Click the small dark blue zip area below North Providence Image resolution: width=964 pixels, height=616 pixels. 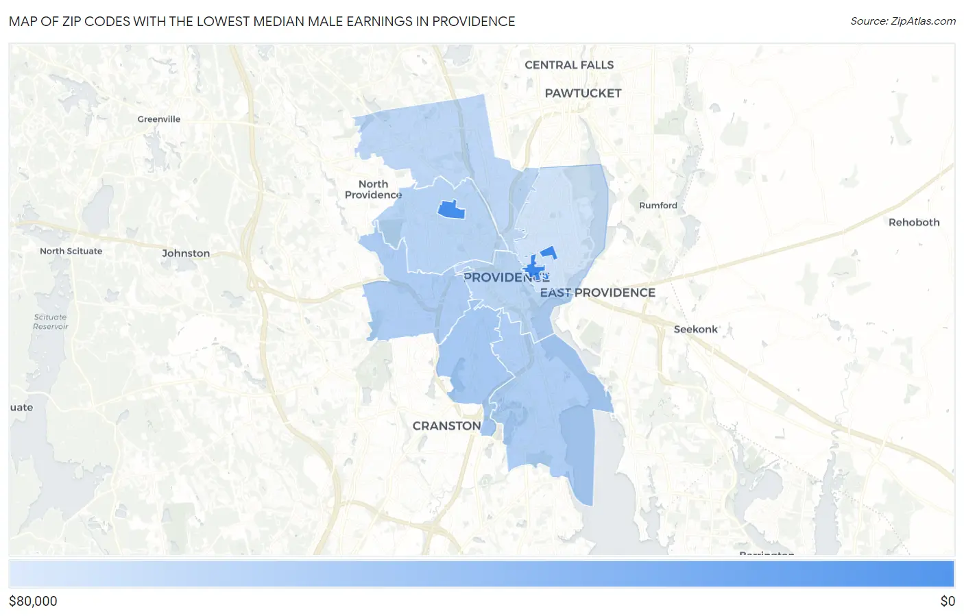click(x=452, y=210)
